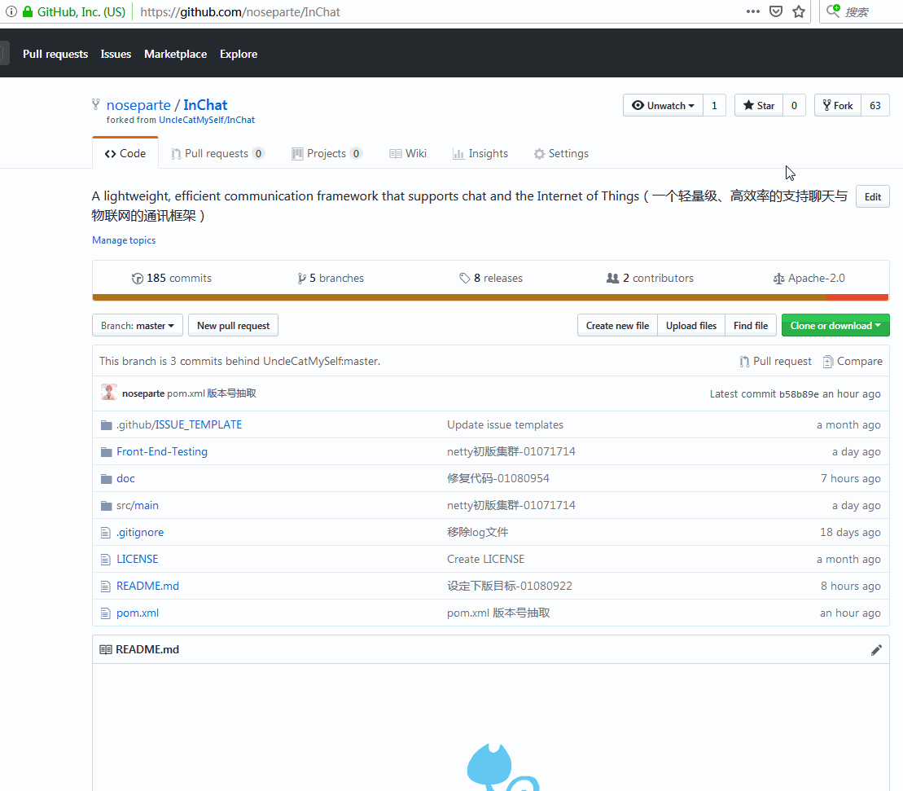Open Pull requests in top navigation
Screen dimensions: 903x791
pos(55,54)
